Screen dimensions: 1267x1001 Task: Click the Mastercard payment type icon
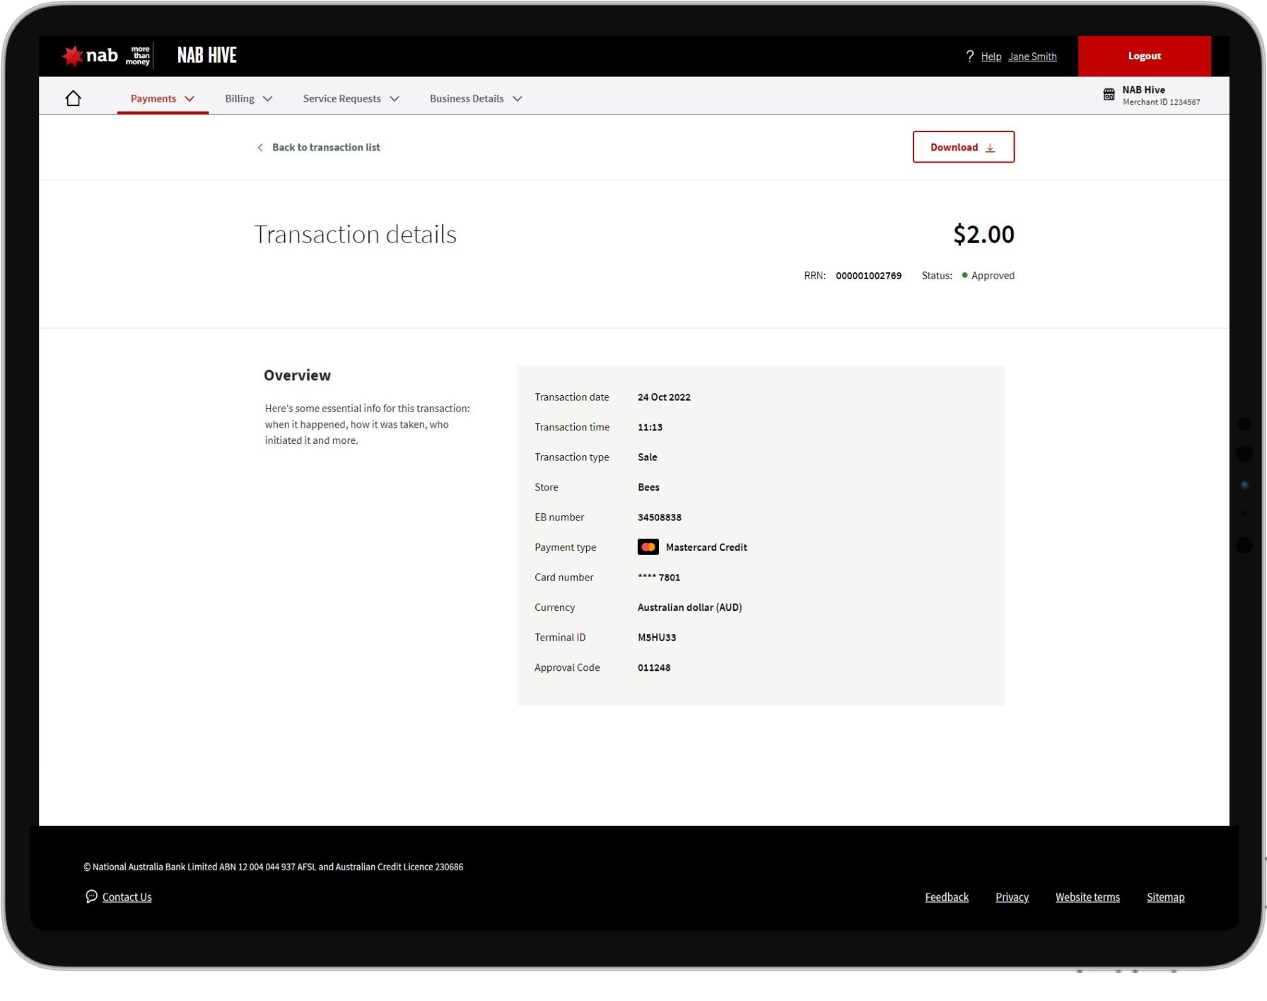pos(648,547)
